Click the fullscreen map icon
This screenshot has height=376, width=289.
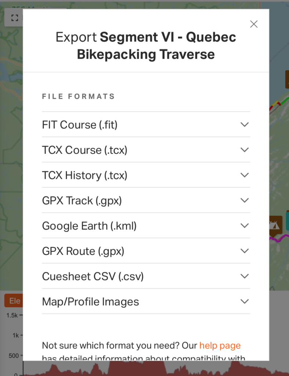tap(14, 18)
